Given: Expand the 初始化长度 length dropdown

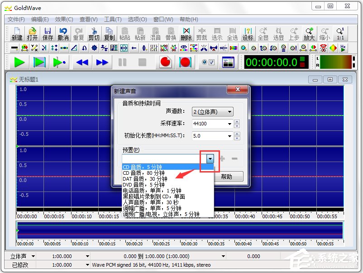Looking at the screenshot, I should click(229, 136).
